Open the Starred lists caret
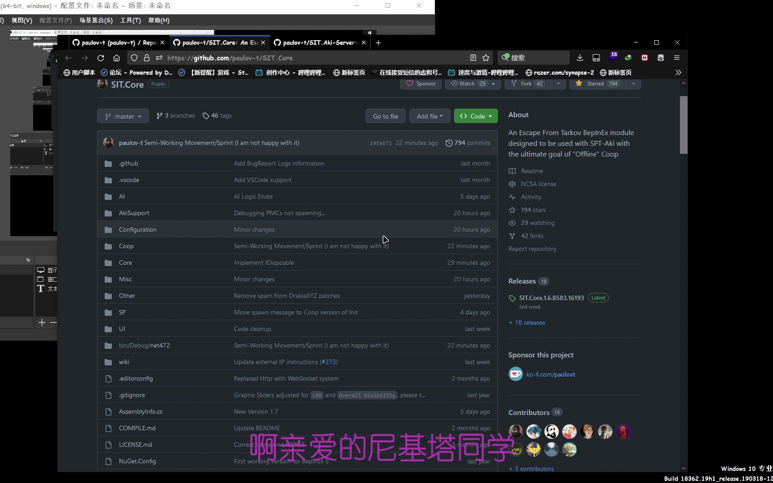This screenshot has height=483, width=773. (x=633, y=84)
